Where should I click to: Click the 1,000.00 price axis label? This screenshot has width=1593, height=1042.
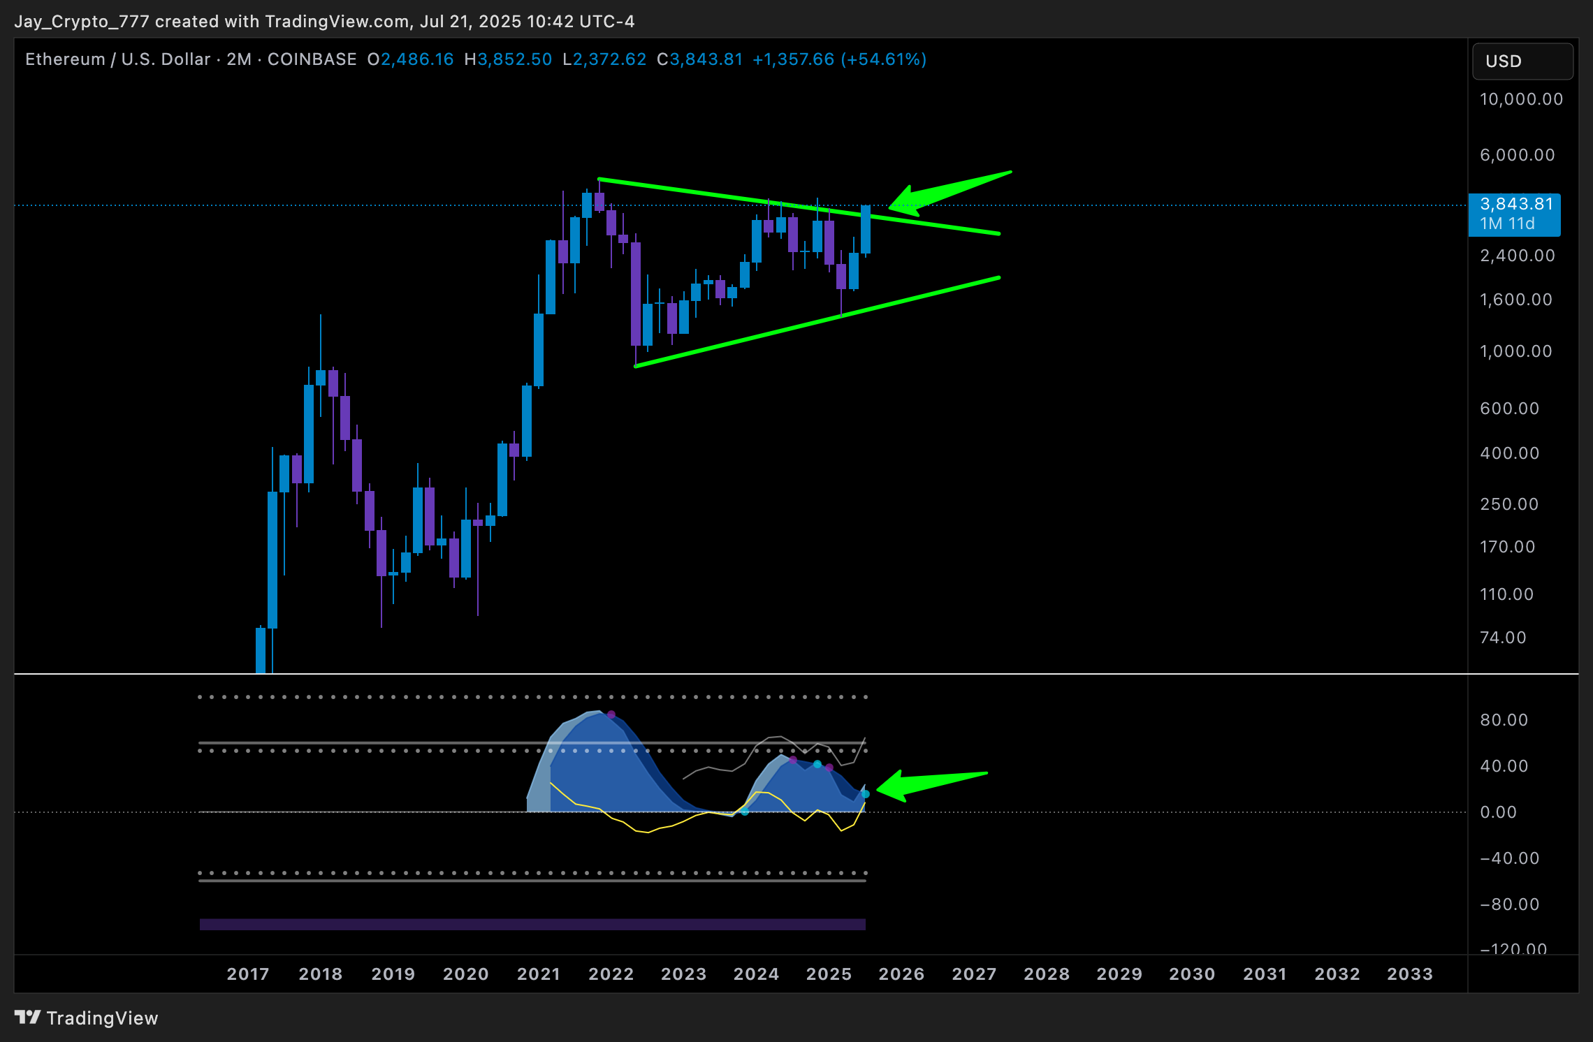(x=1515, y=351)
